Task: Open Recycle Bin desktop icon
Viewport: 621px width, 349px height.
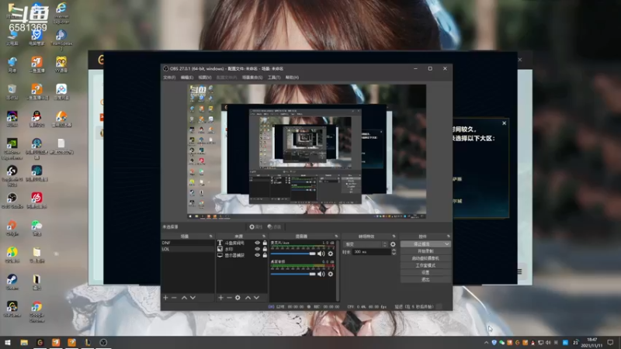Action: click(12, 92)
